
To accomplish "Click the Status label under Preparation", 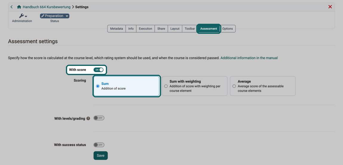I will (x=55, y=21).
